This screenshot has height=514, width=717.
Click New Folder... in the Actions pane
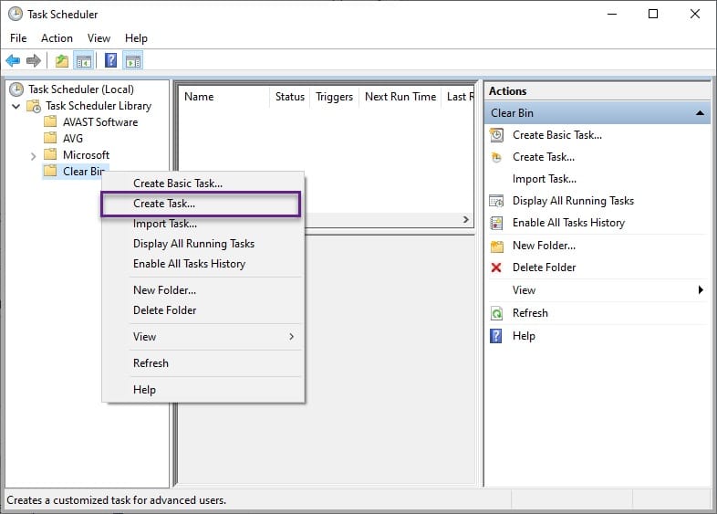tap(544, 246)
